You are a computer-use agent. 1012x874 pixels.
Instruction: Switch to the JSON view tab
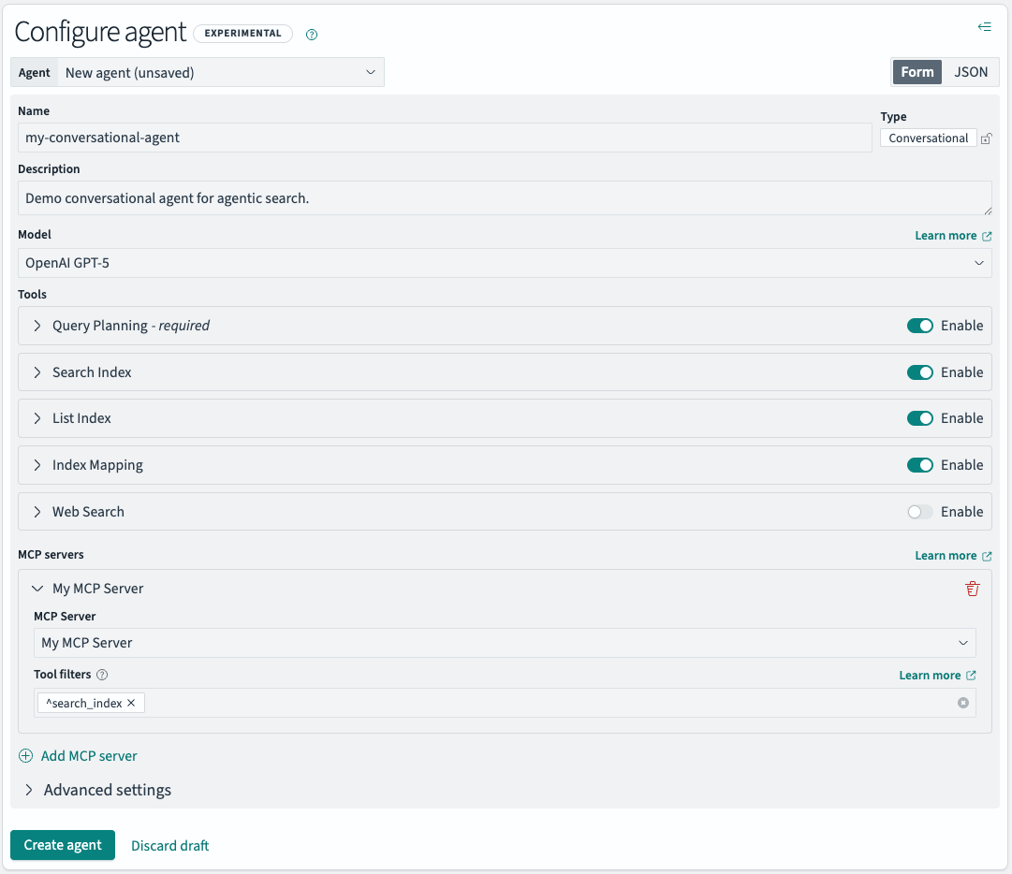point(971,71)
